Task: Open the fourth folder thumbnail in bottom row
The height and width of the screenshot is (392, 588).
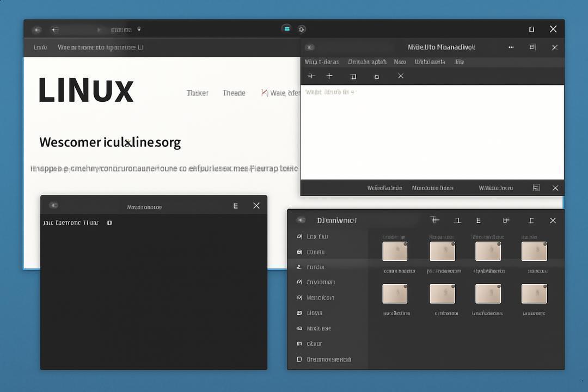Action: point(534,293)
